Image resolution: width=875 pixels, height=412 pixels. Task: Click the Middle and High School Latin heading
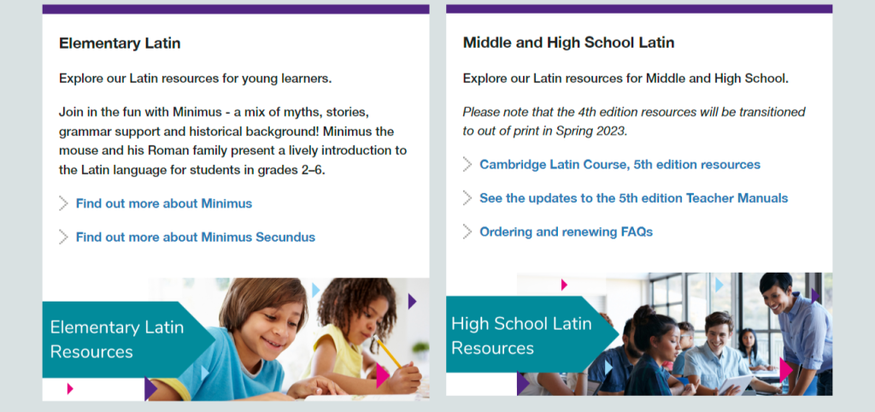click(568, 43)
